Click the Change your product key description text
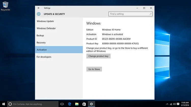 (x=117, y=50)
